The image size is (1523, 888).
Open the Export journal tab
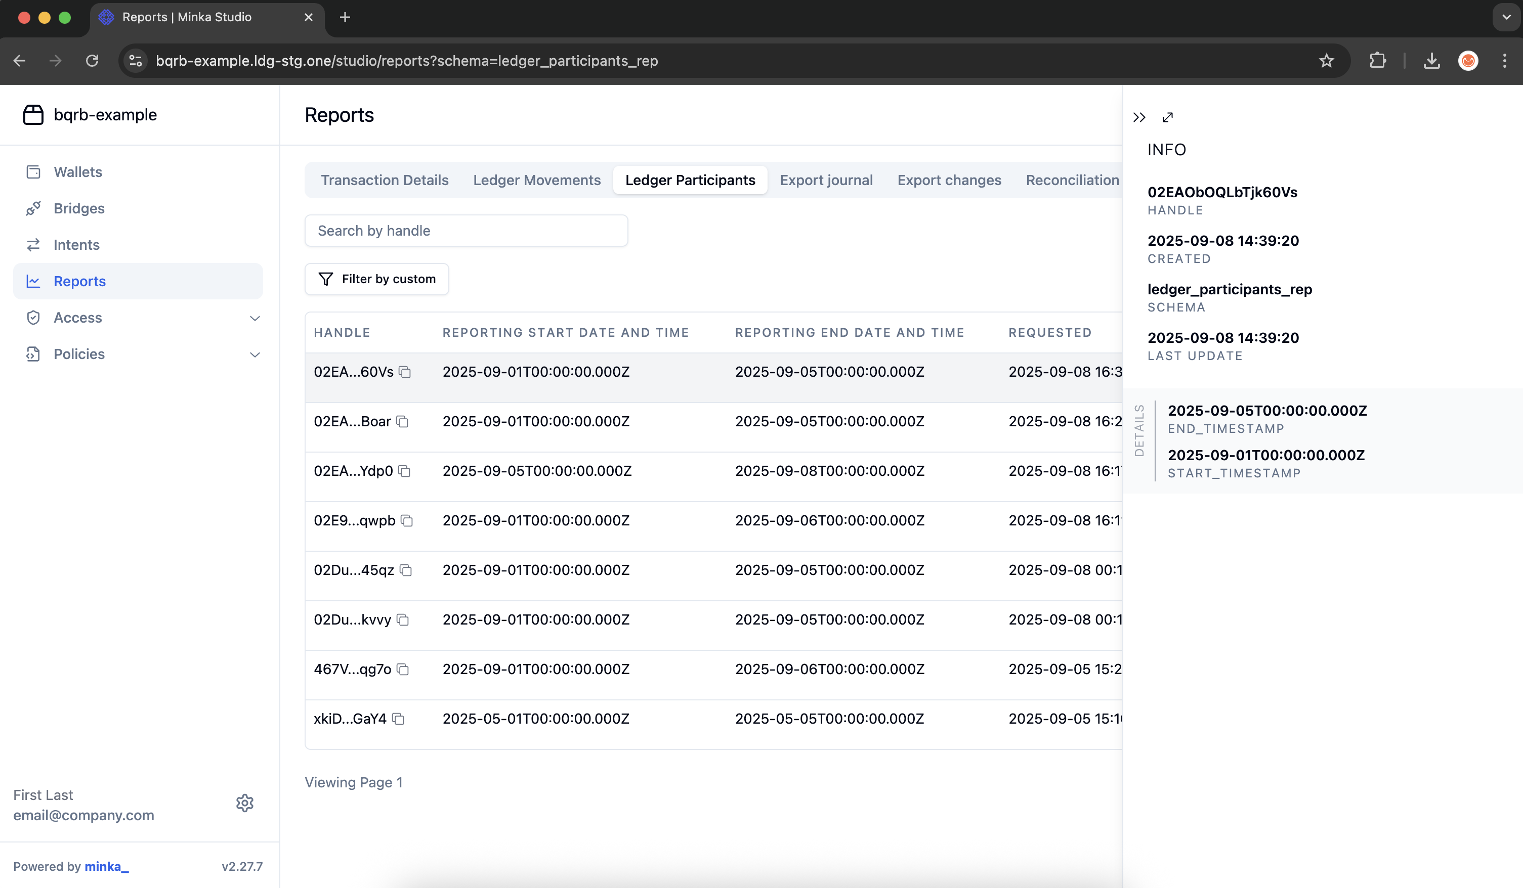point(826,180)
